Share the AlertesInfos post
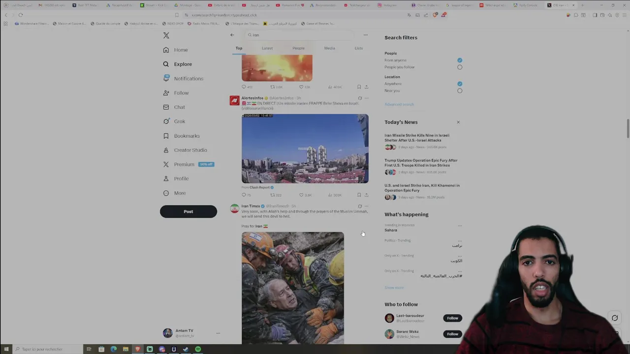 point(366,195)
